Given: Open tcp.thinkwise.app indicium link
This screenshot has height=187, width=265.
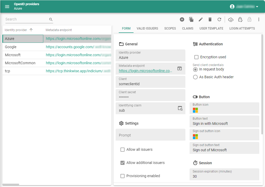Looking at the screenshot, I should 78,71.
